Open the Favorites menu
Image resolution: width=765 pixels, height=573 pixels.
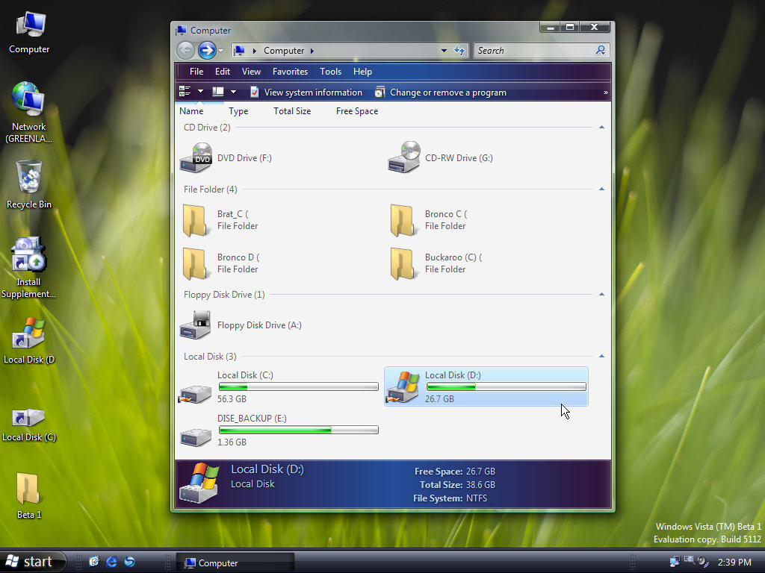tap(290, 72)
